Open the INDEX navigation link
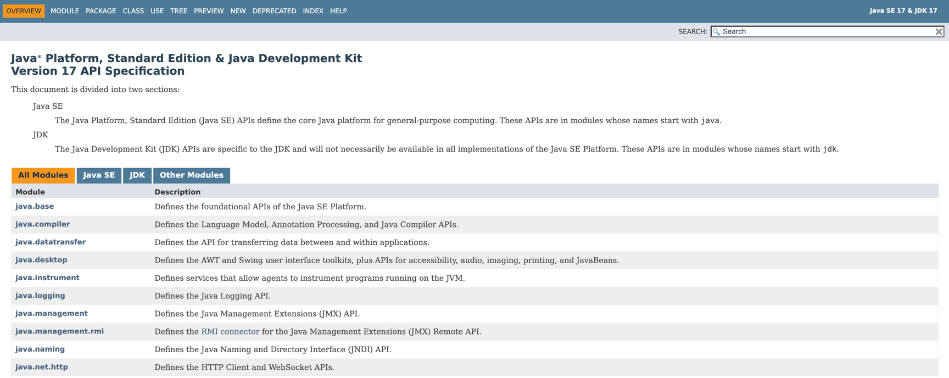Image resolution: width=949 pixels, height=378 pixels. tap(313, 11)
